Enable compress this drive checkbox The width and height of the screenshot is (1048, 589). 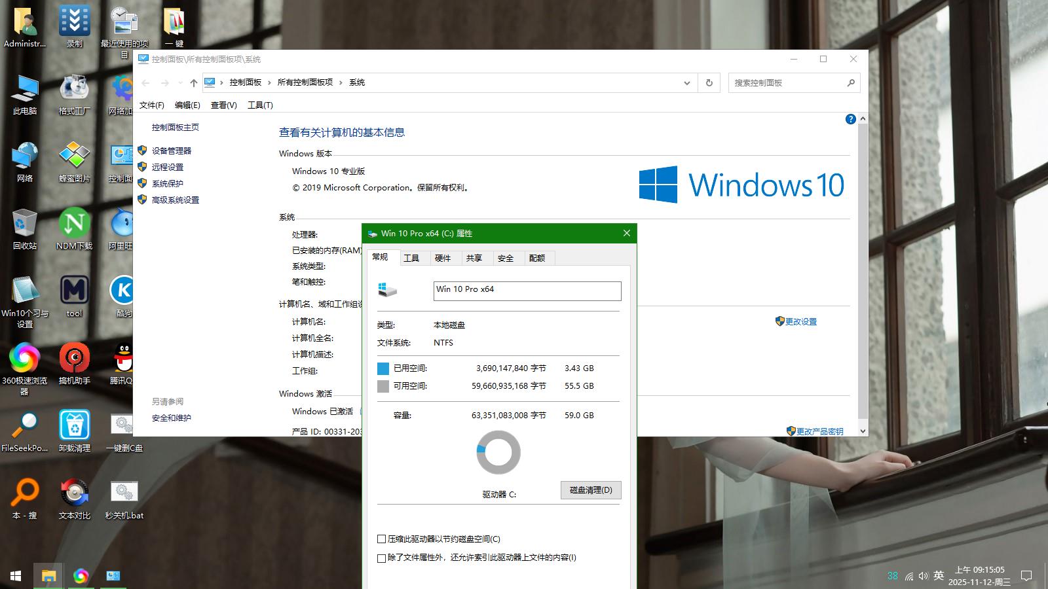[381, 539]
